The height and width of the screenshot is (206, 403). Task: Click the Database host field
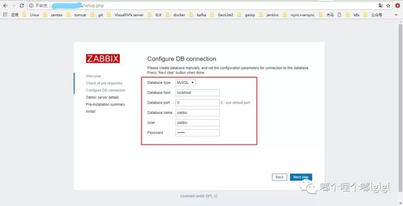(197, 93)
